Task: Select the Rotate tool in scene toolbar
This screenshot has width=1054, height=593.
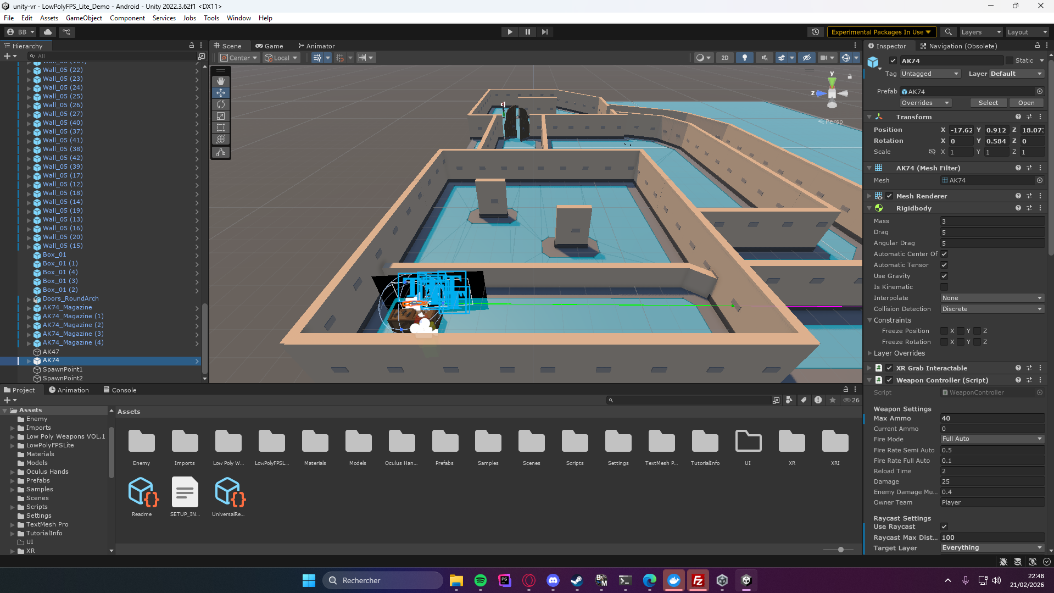Action: (221, 104)
